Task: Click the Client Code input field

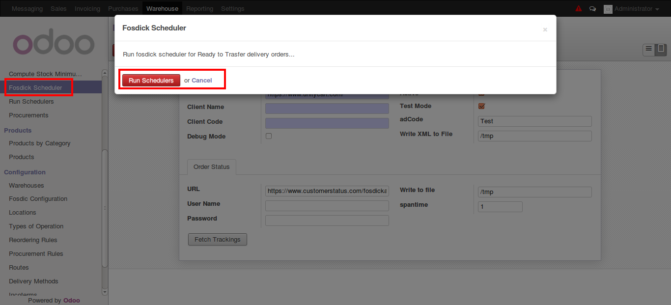Action: (327, 123)
